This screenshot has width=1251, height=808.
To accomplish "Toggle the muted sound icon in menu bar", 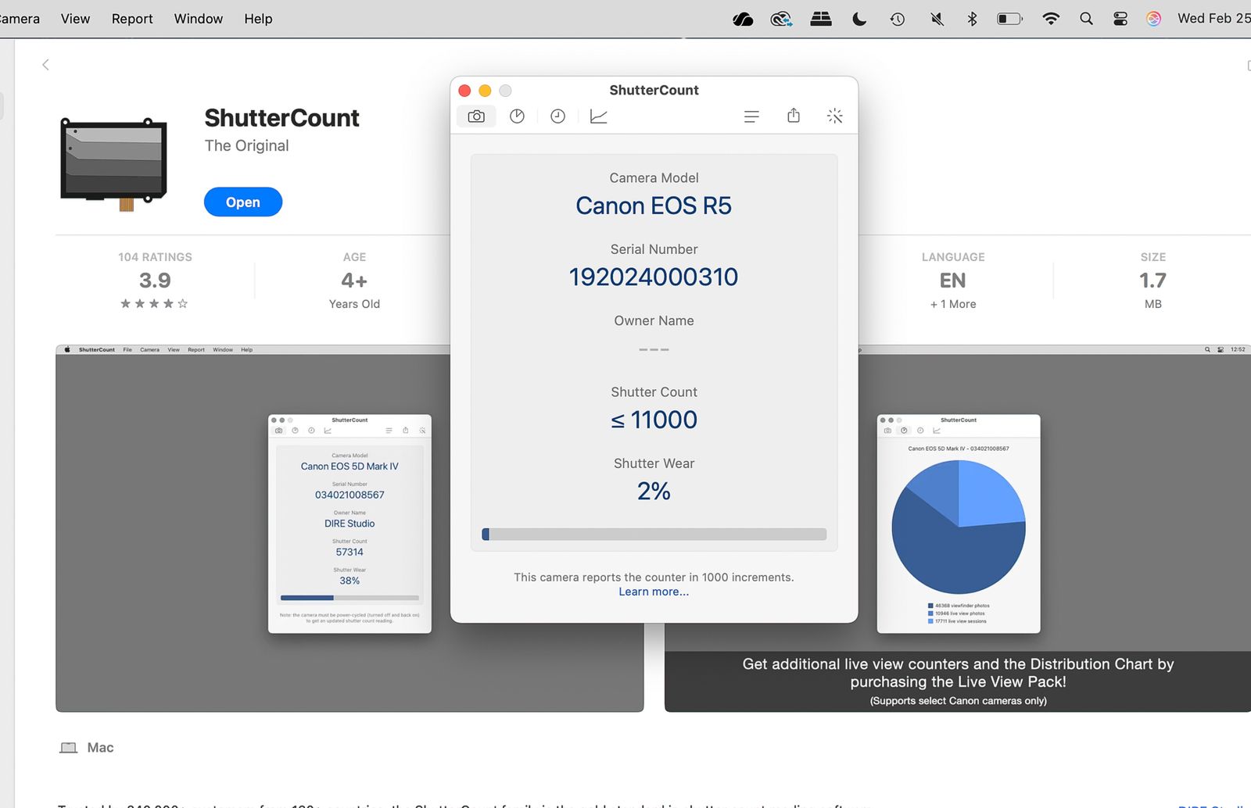I will tap(937, 19).
